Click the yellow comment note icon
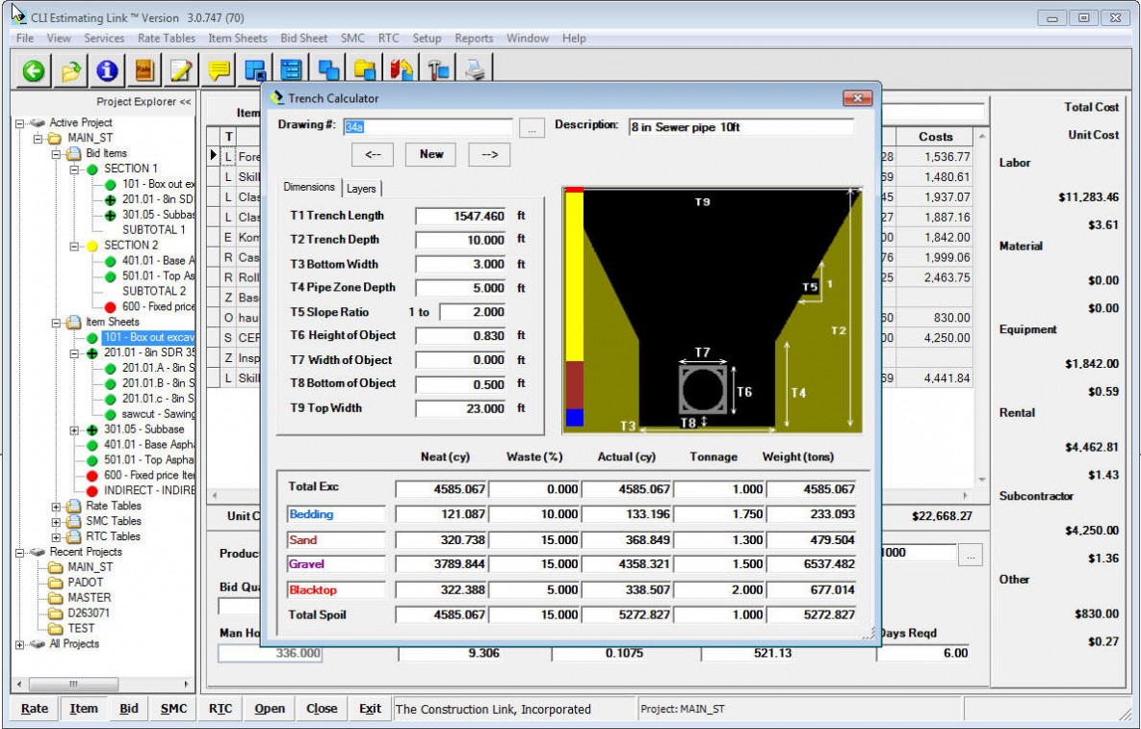Image resolution: width=1141 pixels, height=729 pixels. click(219, 70)
